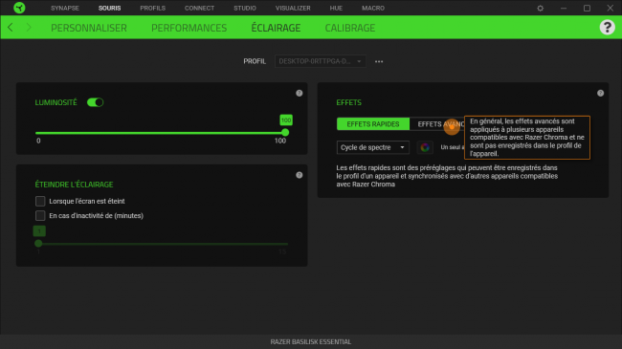Screen dimensions: 622x349
Task: Select the Effets rapides button
Action: click(x=373, y=124)
